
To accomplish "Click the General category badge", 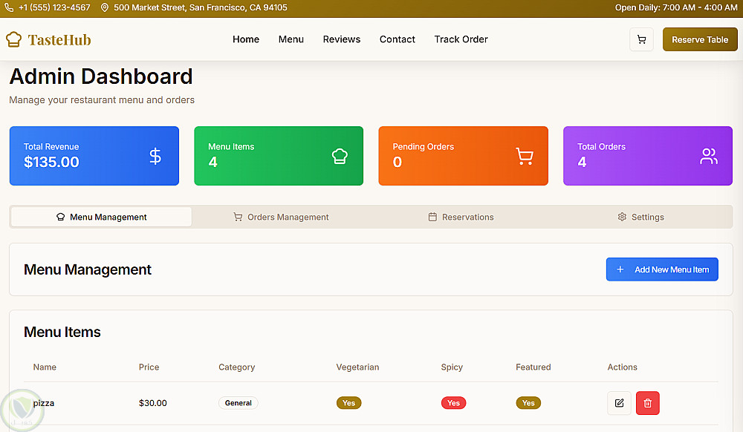I will [x=238, y=403].
